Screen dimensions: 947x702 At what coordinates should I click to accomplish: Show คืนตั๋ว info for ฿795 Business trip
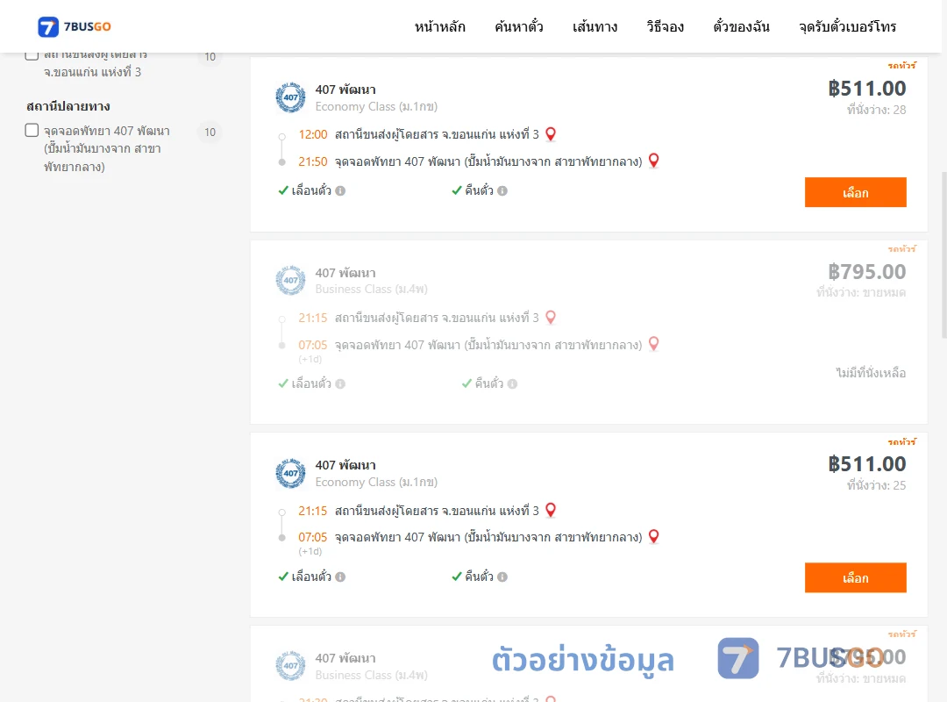point(512,384)
